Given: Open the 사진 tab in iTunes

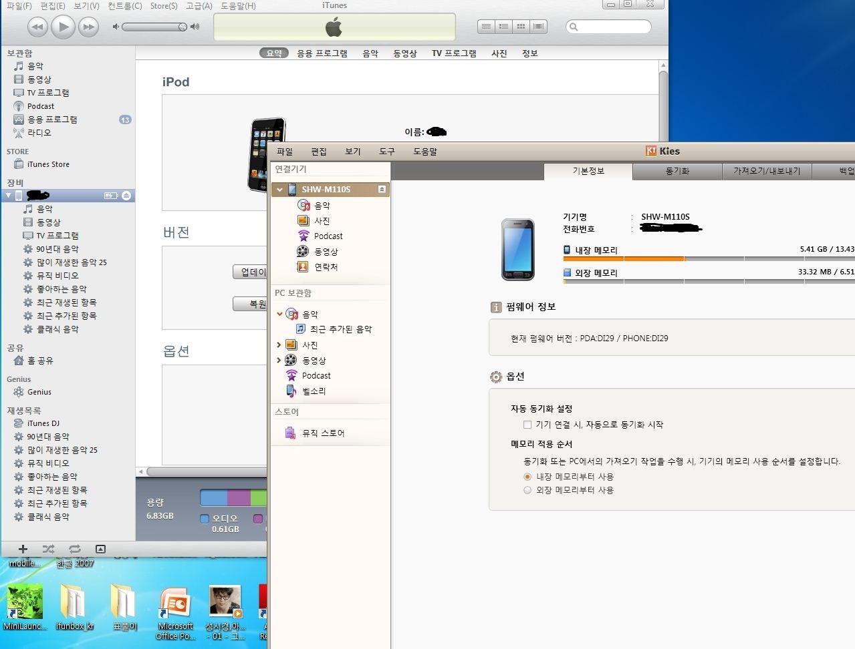Looking at the screenshot, I should 499,53.
